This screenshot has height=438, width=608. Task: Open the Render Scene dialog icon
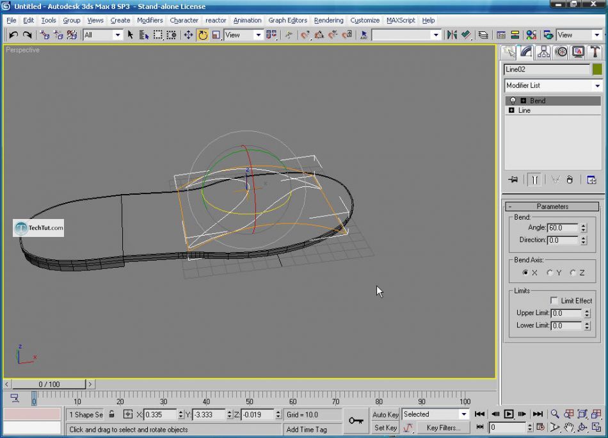point(548,35)
